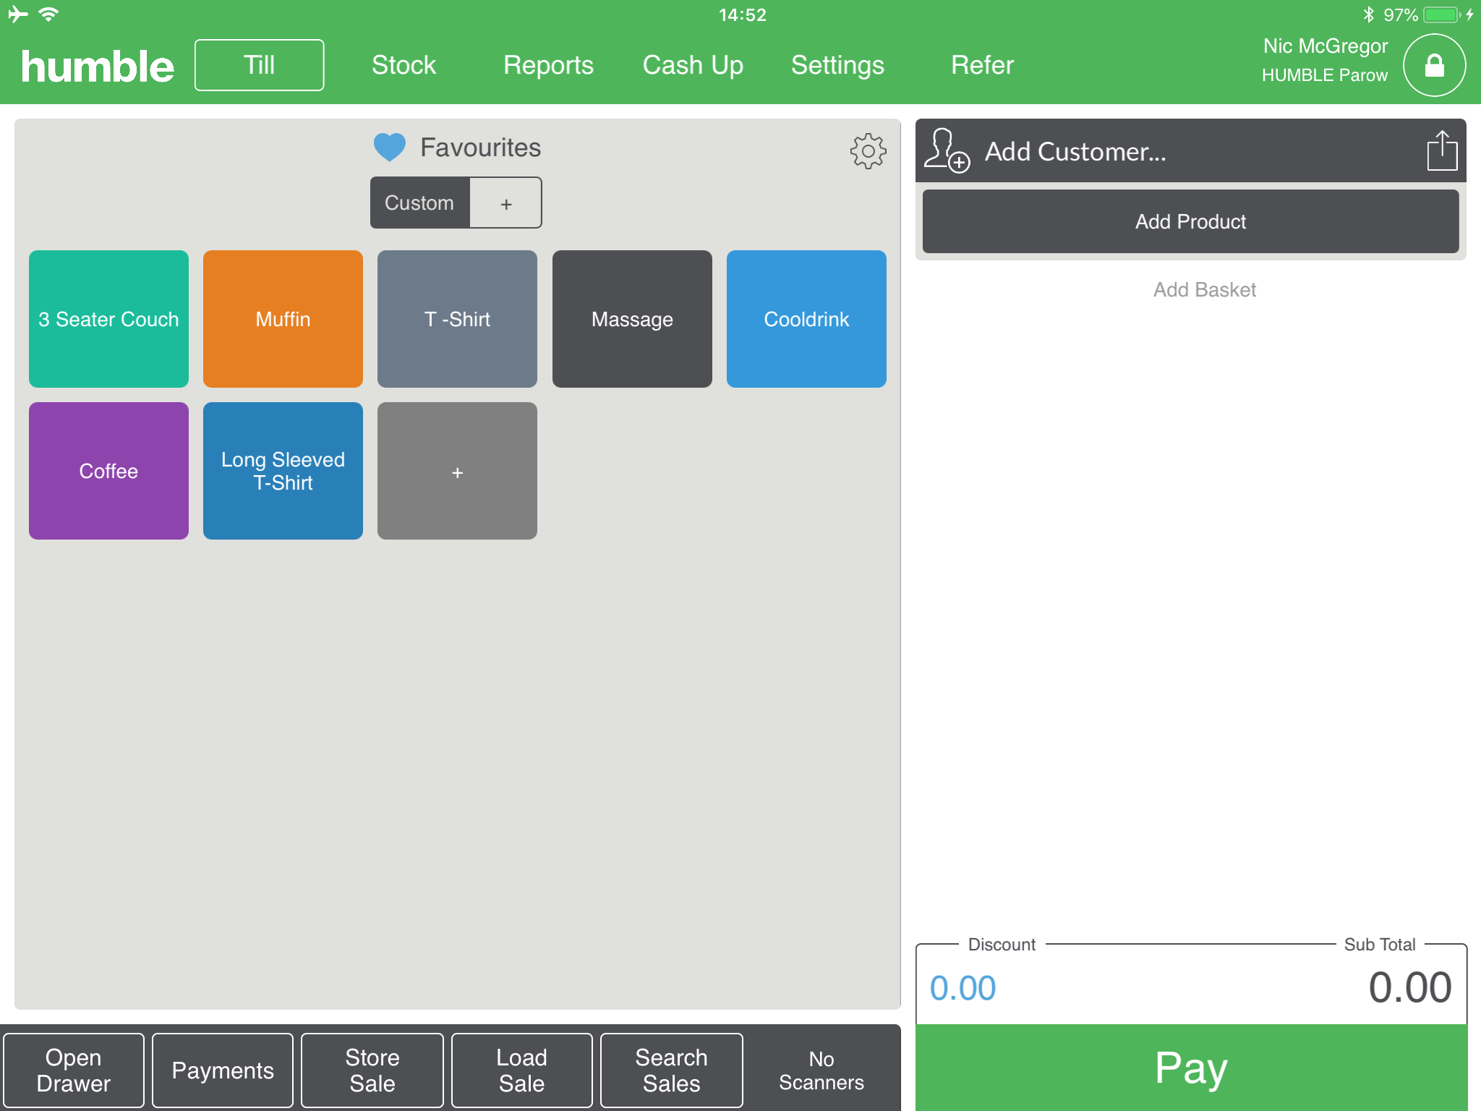Open the Refer tab

[982, 65]
